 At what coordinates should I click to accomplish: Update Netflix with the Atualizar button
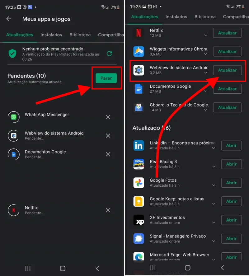pos(227,33)
